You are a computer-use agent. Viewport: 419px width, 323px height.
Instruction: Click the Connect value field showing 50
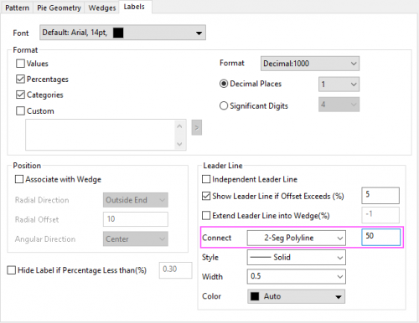381,237
